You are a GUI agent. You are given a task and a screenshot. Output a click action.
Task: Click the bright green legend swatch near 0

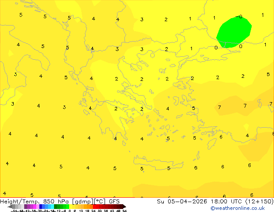(x=67, y=206)
